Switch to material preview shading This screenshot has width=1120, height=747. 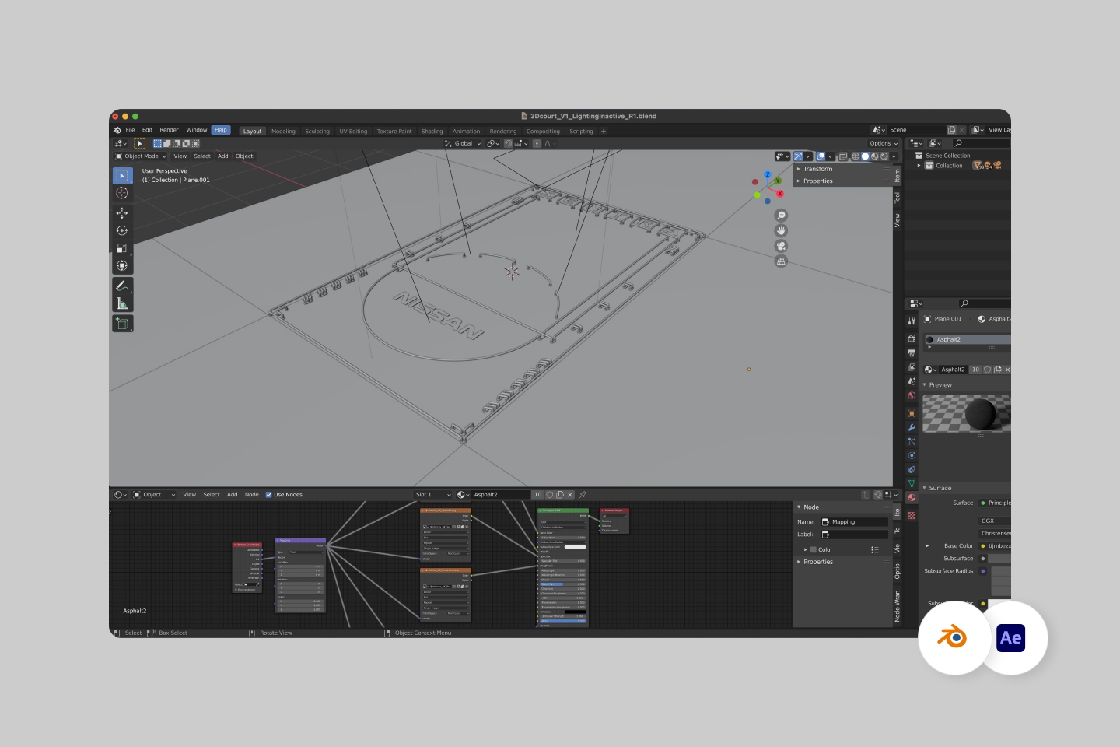pos(874,156)
